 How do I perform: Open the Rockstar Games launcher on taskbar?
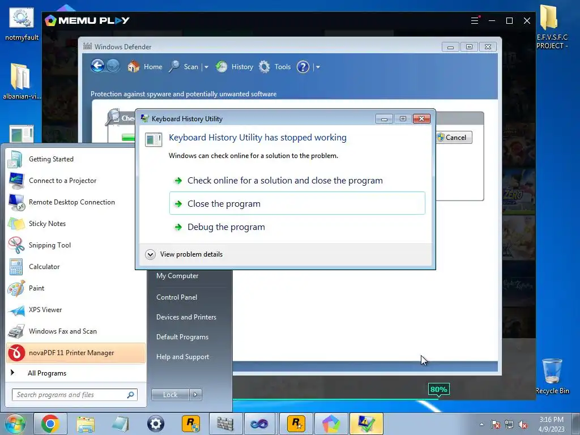click(296, 424)
